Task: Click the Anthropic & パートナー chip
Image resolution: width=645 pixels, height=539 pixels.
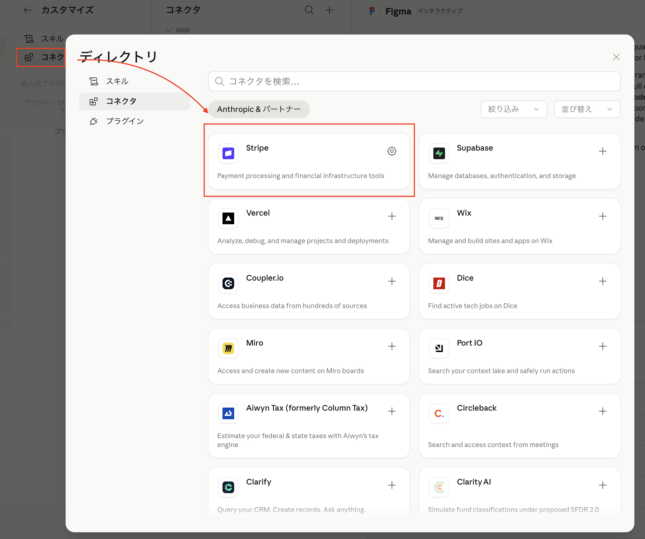Action: 259,109
